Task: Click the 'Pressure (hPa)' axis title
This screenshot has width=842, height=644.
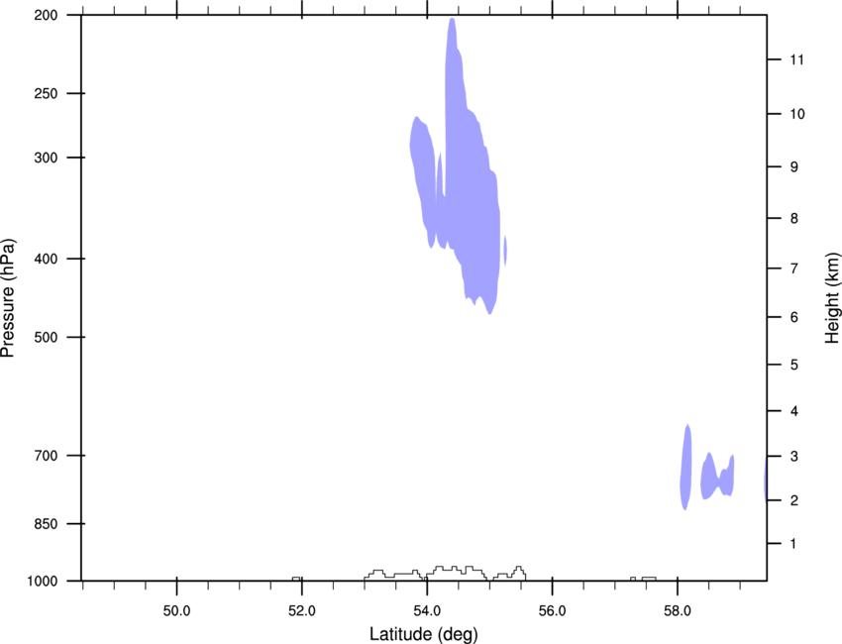Action: tap(8, 298)
